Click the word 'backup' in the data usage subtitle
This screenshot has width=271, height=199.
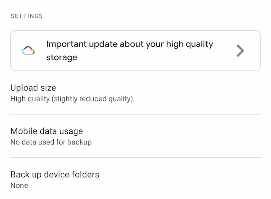[81, 142]
